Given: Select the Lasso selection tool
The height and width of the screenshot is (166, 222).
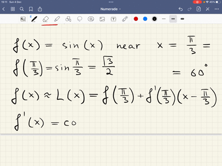Looking at the screenshot, I should (x=80, y=19).
